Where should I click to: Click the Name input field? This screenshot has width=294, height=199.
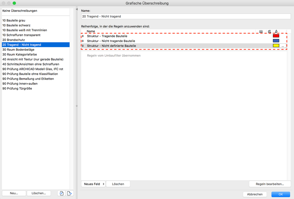(186, 16)
